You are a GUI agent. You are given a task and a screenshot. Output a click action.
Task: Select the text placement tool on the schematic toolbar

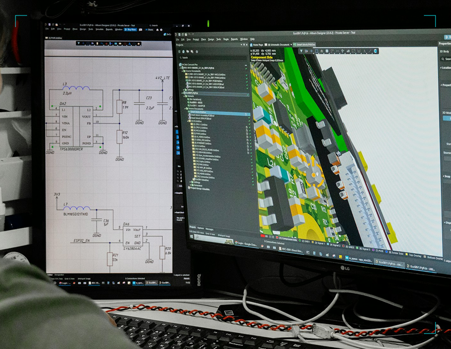point(129,44)
